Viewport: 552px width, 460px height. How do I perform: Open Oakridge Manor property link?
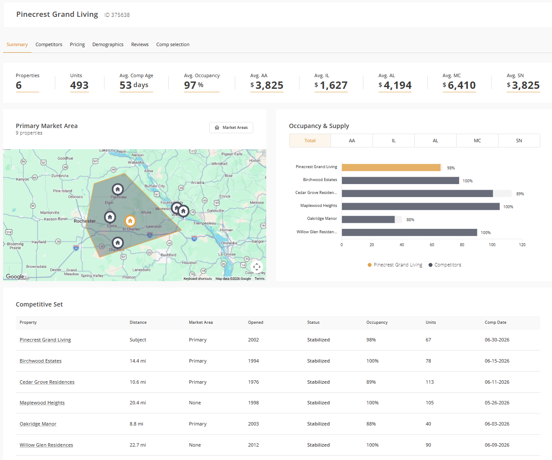click(38, 424)
